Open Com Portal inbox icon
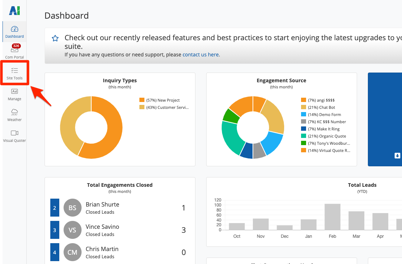The image size is (402, 264). 14,50
